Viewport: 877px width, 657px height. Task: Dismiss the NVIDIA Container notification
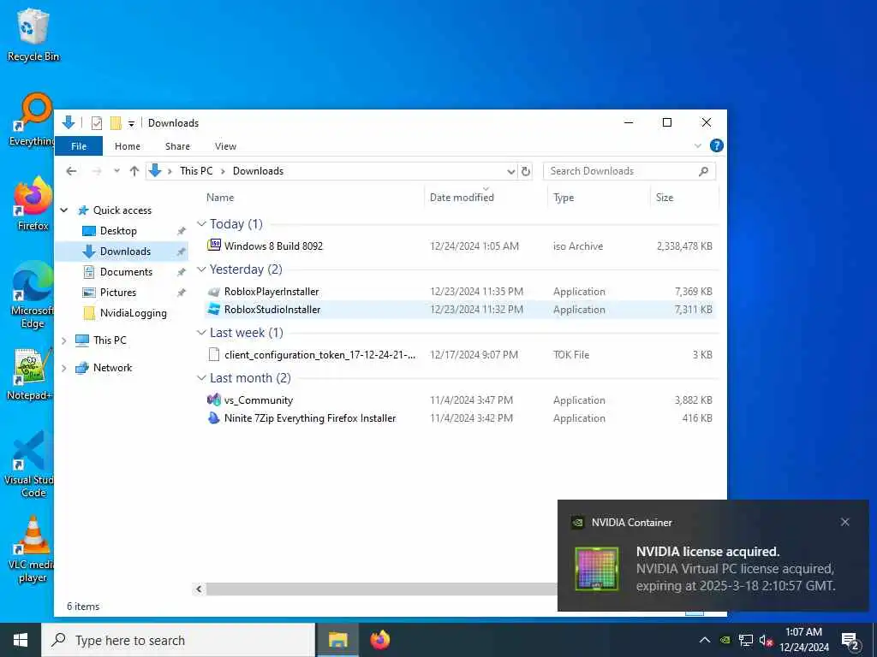pyautogui.click(x=844, y=522)
